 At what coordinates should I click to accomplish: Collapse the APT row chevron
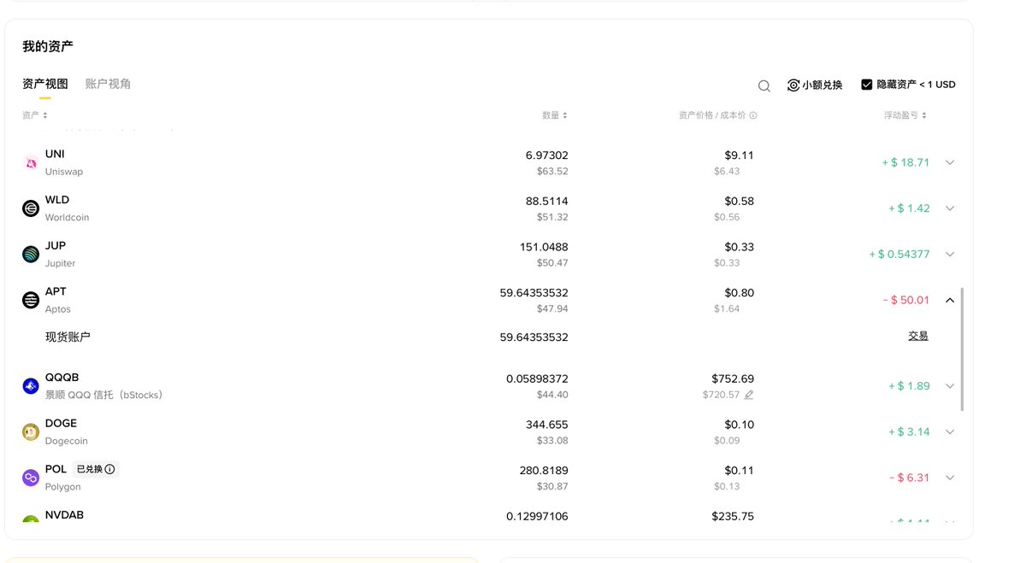tap(950, 300)
